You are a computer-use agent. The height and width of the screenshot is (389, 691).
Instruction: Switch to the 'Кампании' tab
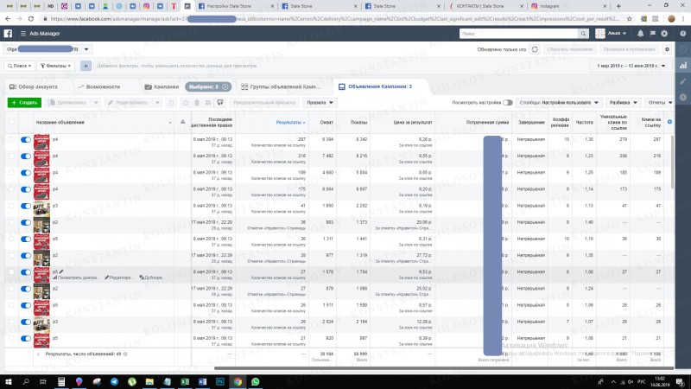tap(162, 87)
